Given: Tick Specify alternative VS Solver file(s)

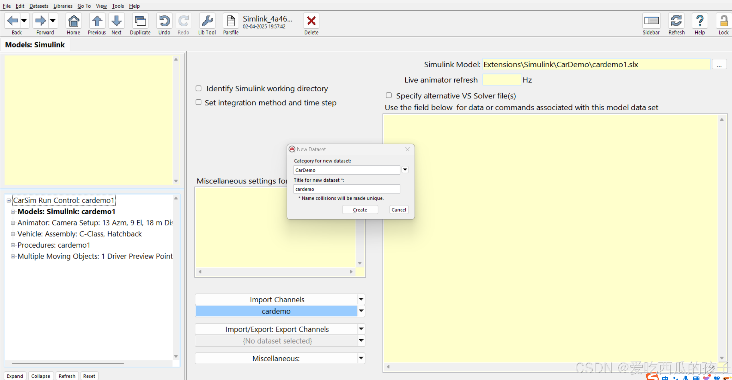Looking at the screenshot, I should click(388, 95).
